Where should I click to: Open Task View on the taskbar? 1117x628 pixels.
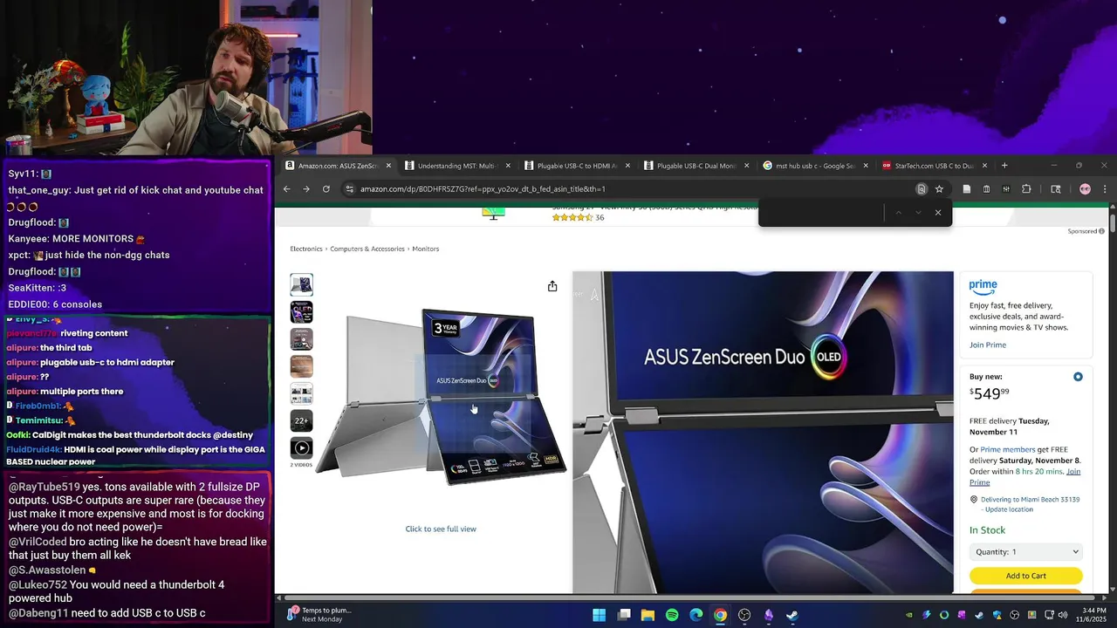(x=624, y=615)
